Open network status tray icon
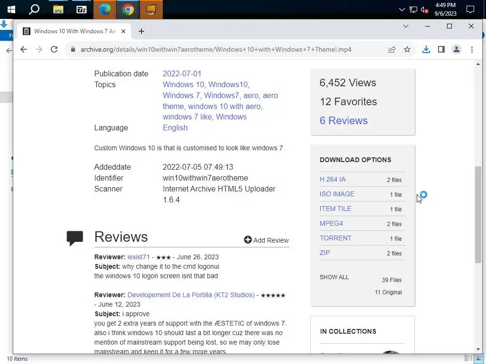 point(413,9)
